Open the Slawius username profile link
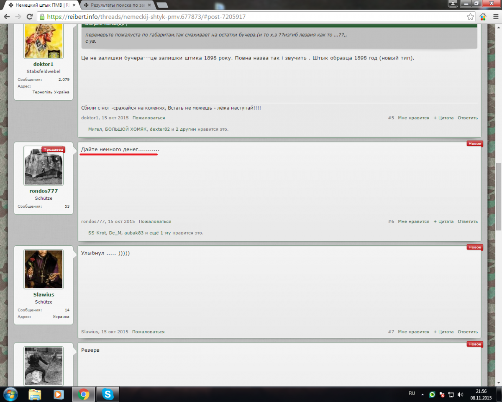This screenshot has height=402, width=502. [44, 294]
